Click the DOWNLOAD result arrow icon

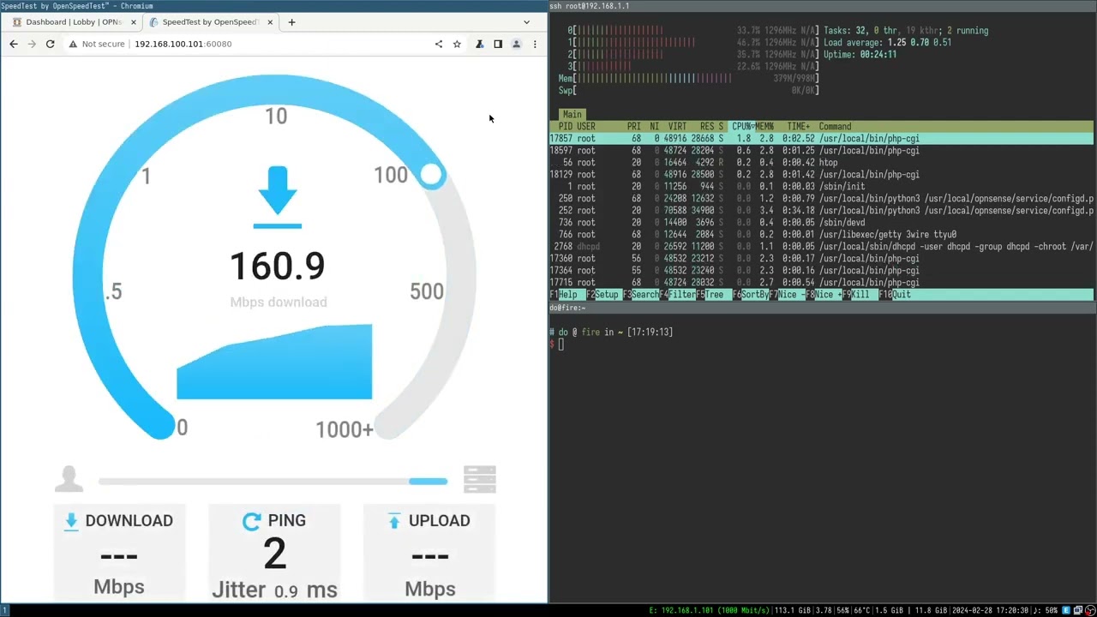71,521
